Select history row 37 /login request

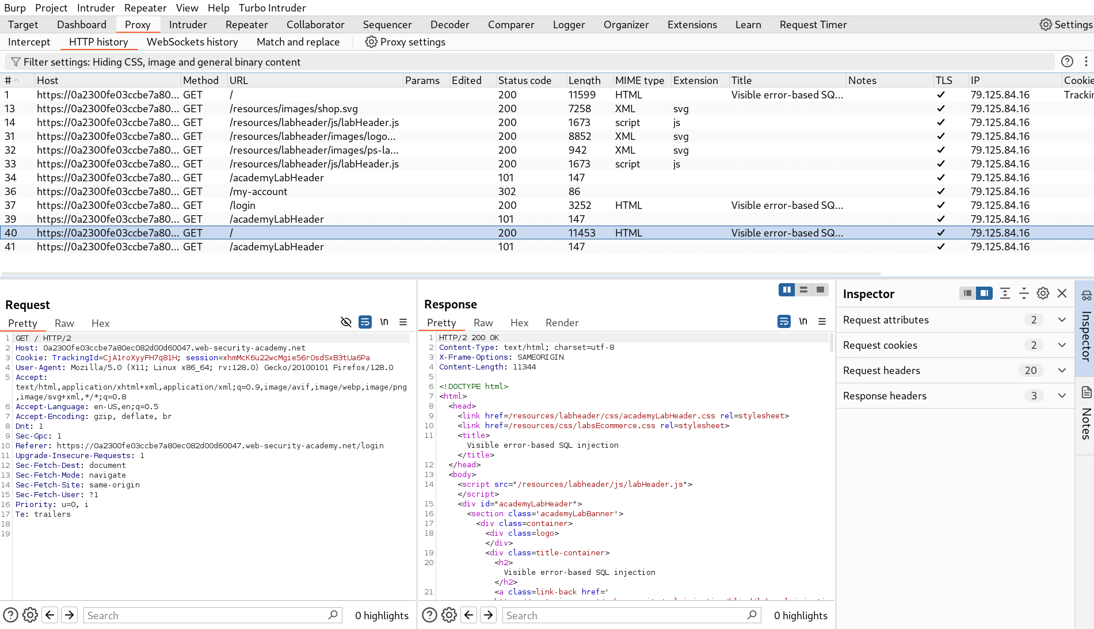point(547,205)
